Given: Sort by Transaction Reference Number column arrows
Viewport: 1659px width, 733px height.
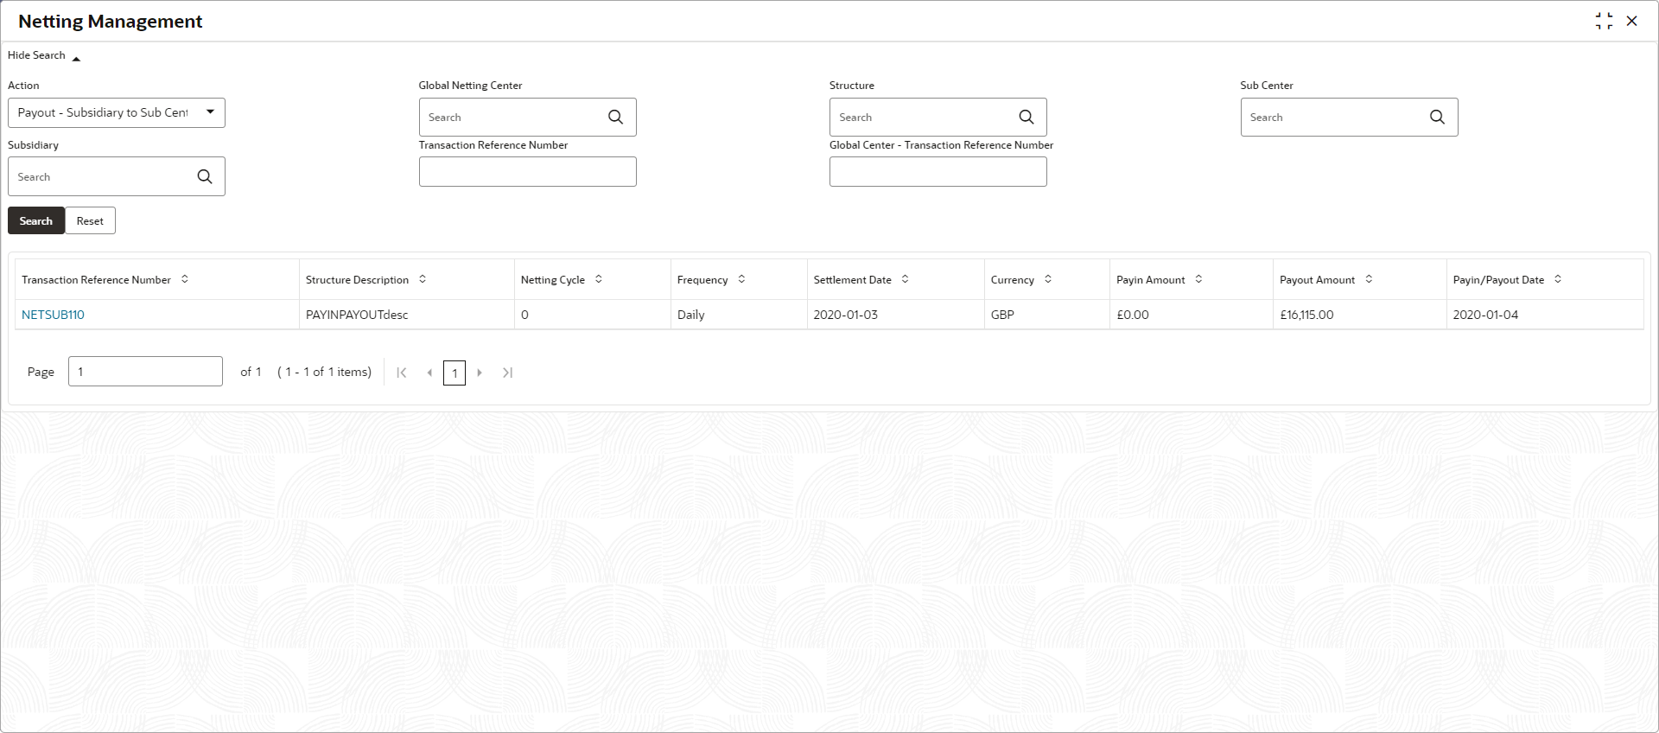Looking at the screenshot, I should point(185,279).
